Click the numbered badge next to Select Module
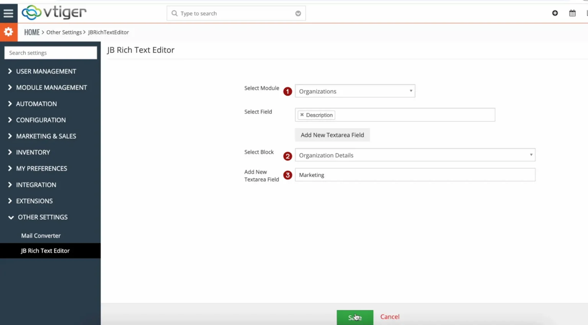This screenshot has width=588, height=325. point(287,91)
